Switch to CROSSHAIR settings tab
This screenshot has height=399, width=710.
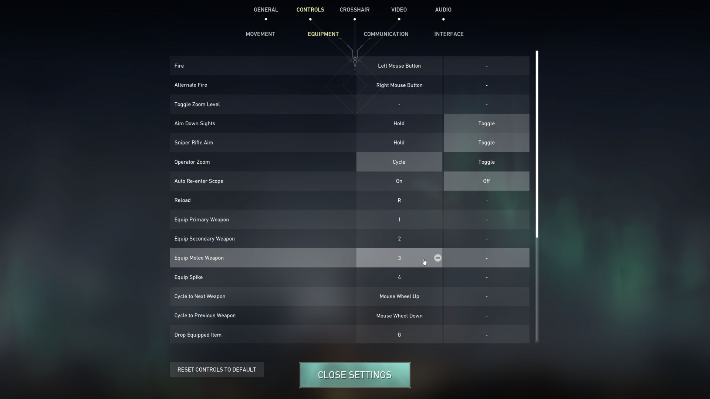(x=355, y=10)
